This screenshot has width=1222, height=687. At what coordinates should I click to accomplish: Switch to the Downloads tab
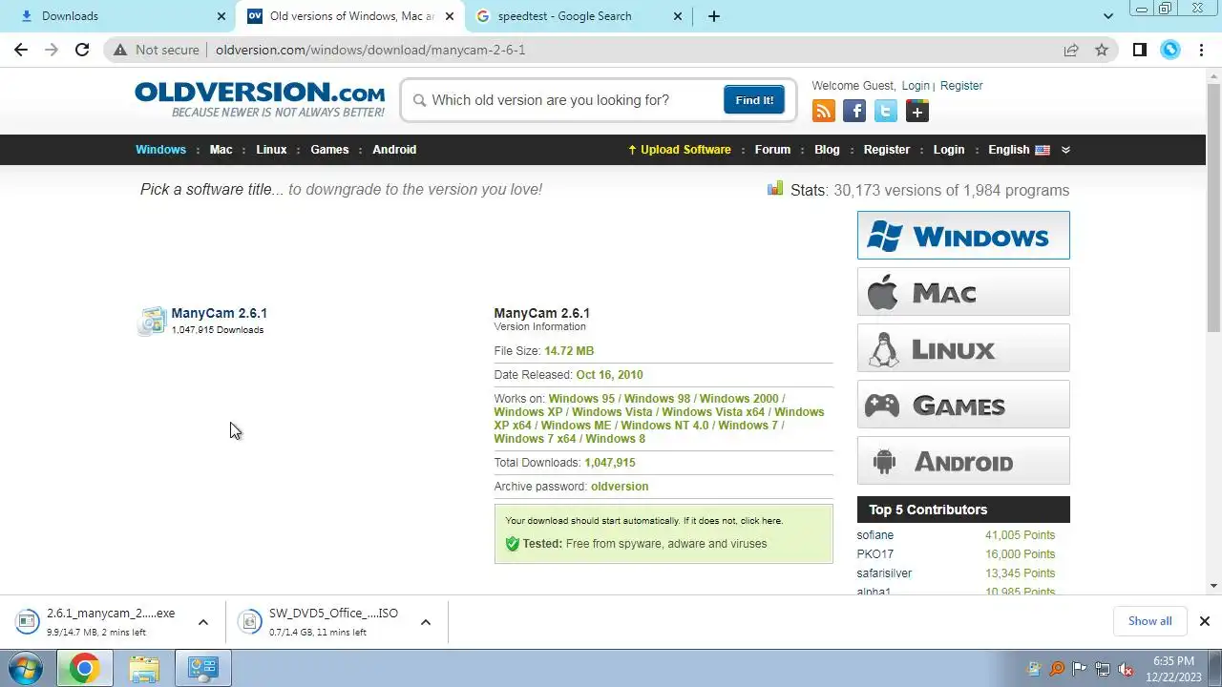(x=120, y=16)
